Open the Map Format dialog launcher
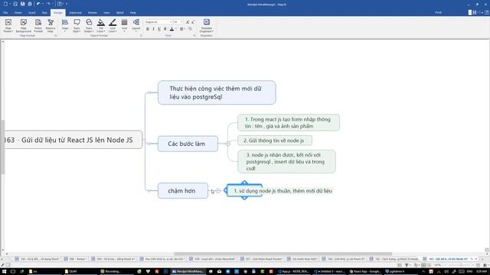Screen dimensions: 490x275 (56, 36)
